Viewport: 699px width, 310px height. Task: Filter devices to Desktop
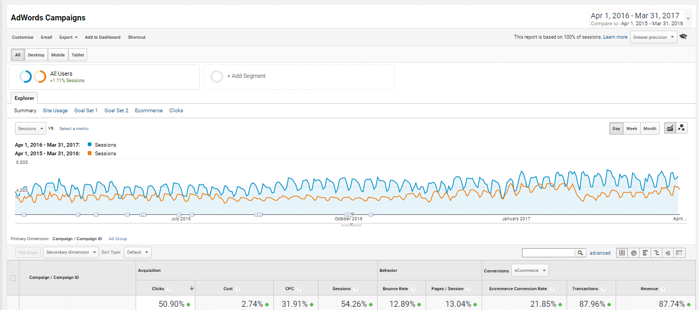tap(36, 55)
